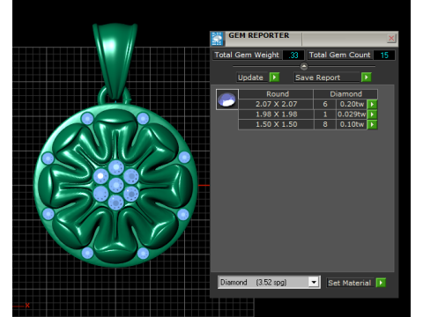Open the Diamond (3.52 spg) material dropdown
423x317 pixels.
(x=314, y=283)
